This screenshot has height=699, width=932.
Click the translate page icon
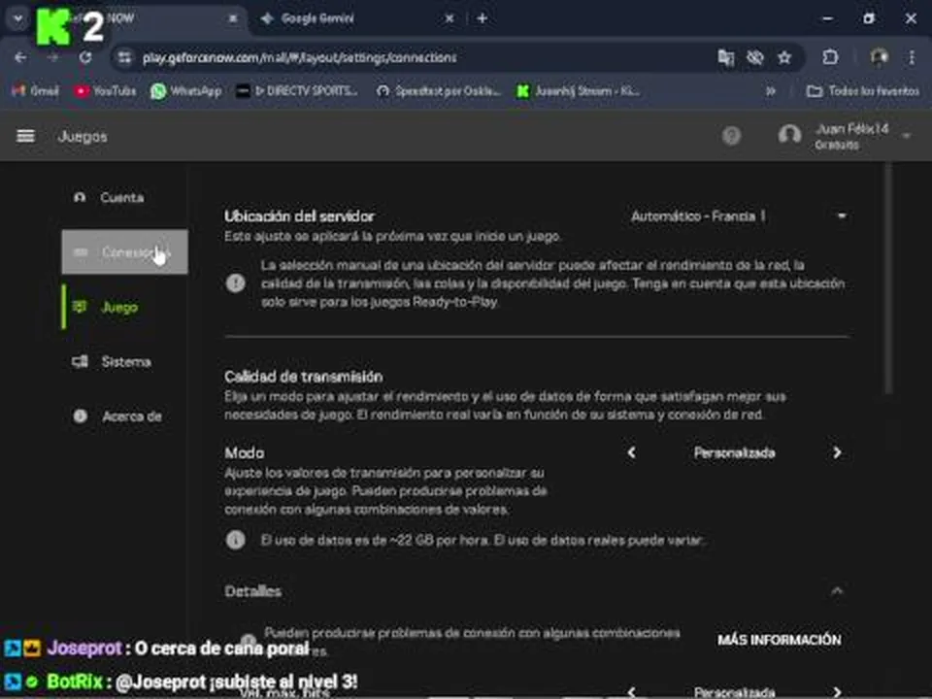pyautogui.click(x=726, y=57)
